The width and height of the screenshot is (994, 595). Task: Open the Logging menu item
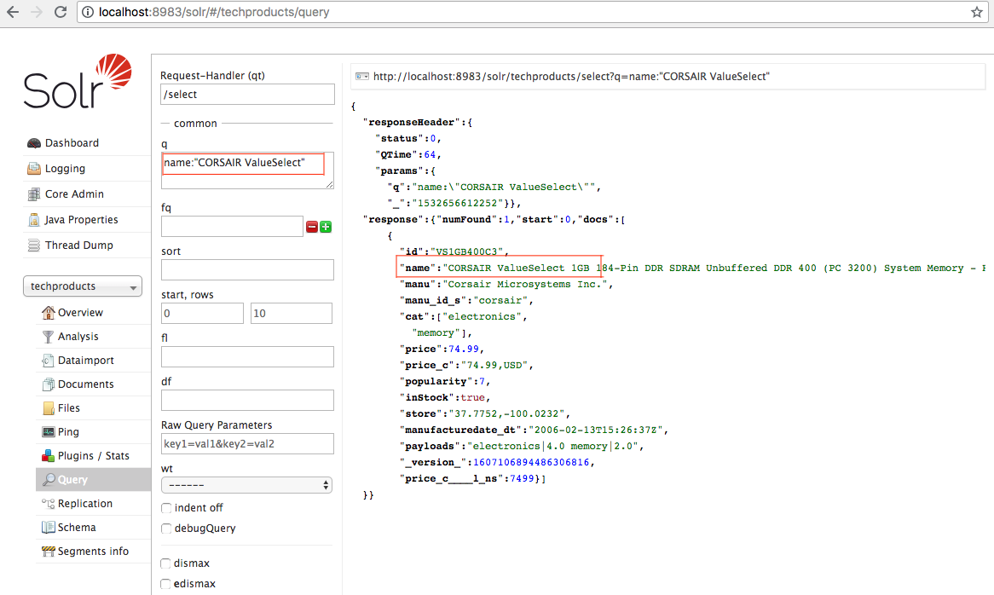point(65,169)
